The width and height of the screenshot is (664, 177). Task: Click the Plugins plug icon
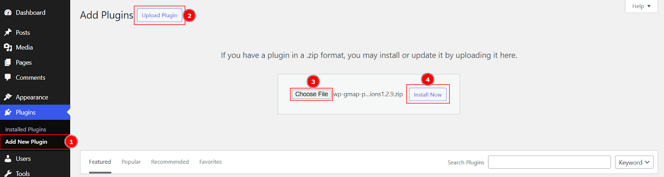point(8,112)
